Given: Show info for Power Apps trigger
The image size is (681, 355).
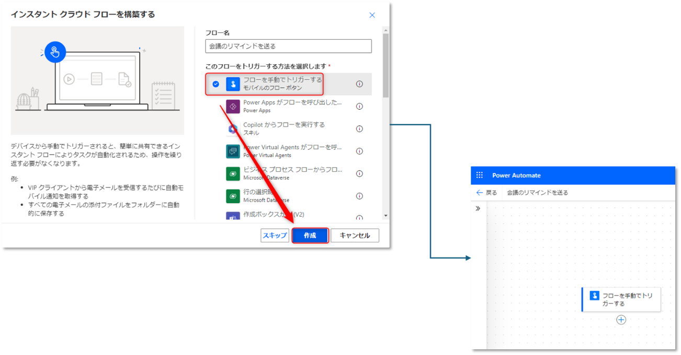Looking at the screenshot, I should (x=359, y=106).
